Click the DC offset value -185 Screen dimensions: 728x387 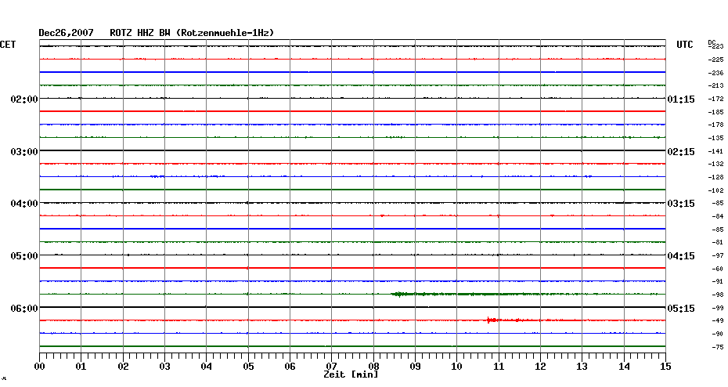715,113
